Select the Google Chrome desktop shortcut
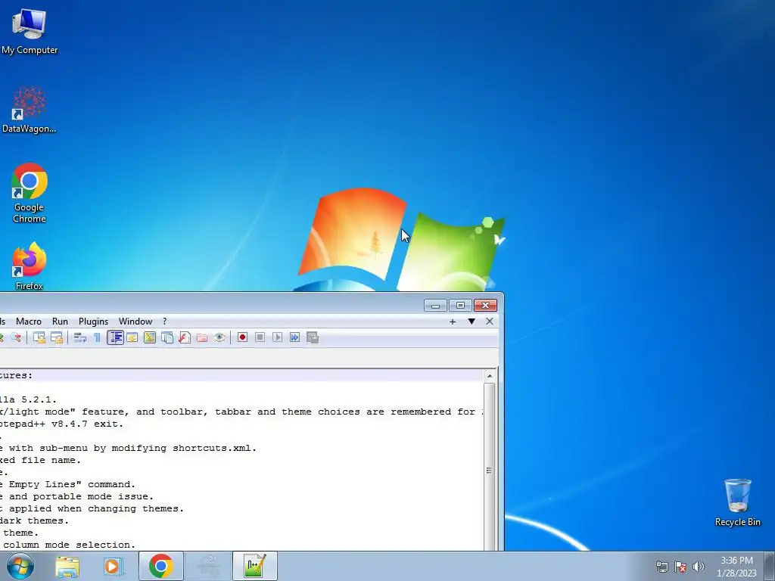This screenshot has height=581, width=775. [30, 193]
